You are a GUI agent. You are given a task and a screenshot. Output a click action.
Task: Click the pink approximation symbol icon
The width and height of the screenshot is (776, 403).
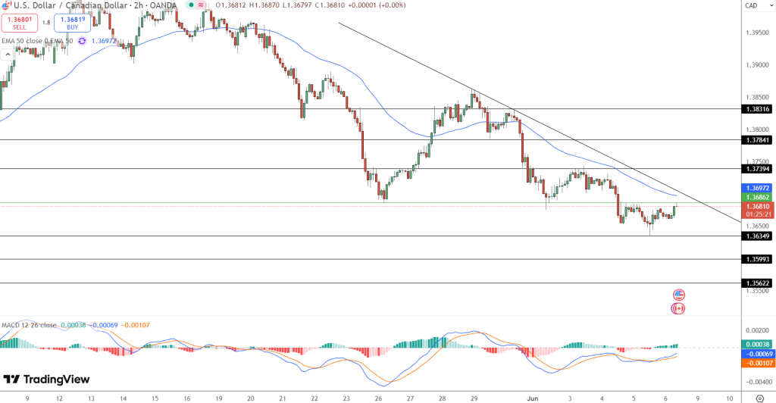point(200,5)
